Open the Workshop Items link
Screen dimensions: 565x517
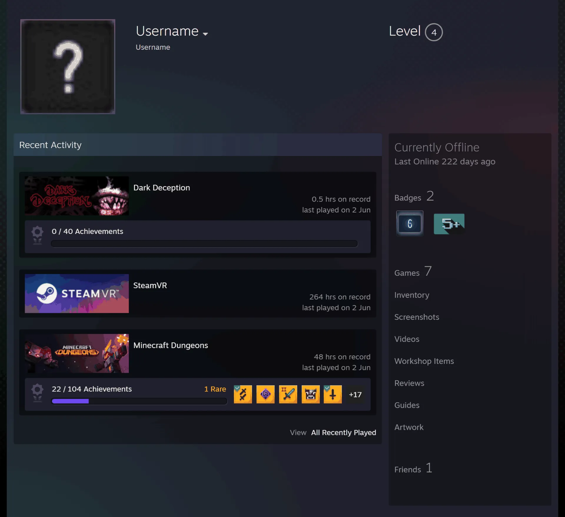424,361
